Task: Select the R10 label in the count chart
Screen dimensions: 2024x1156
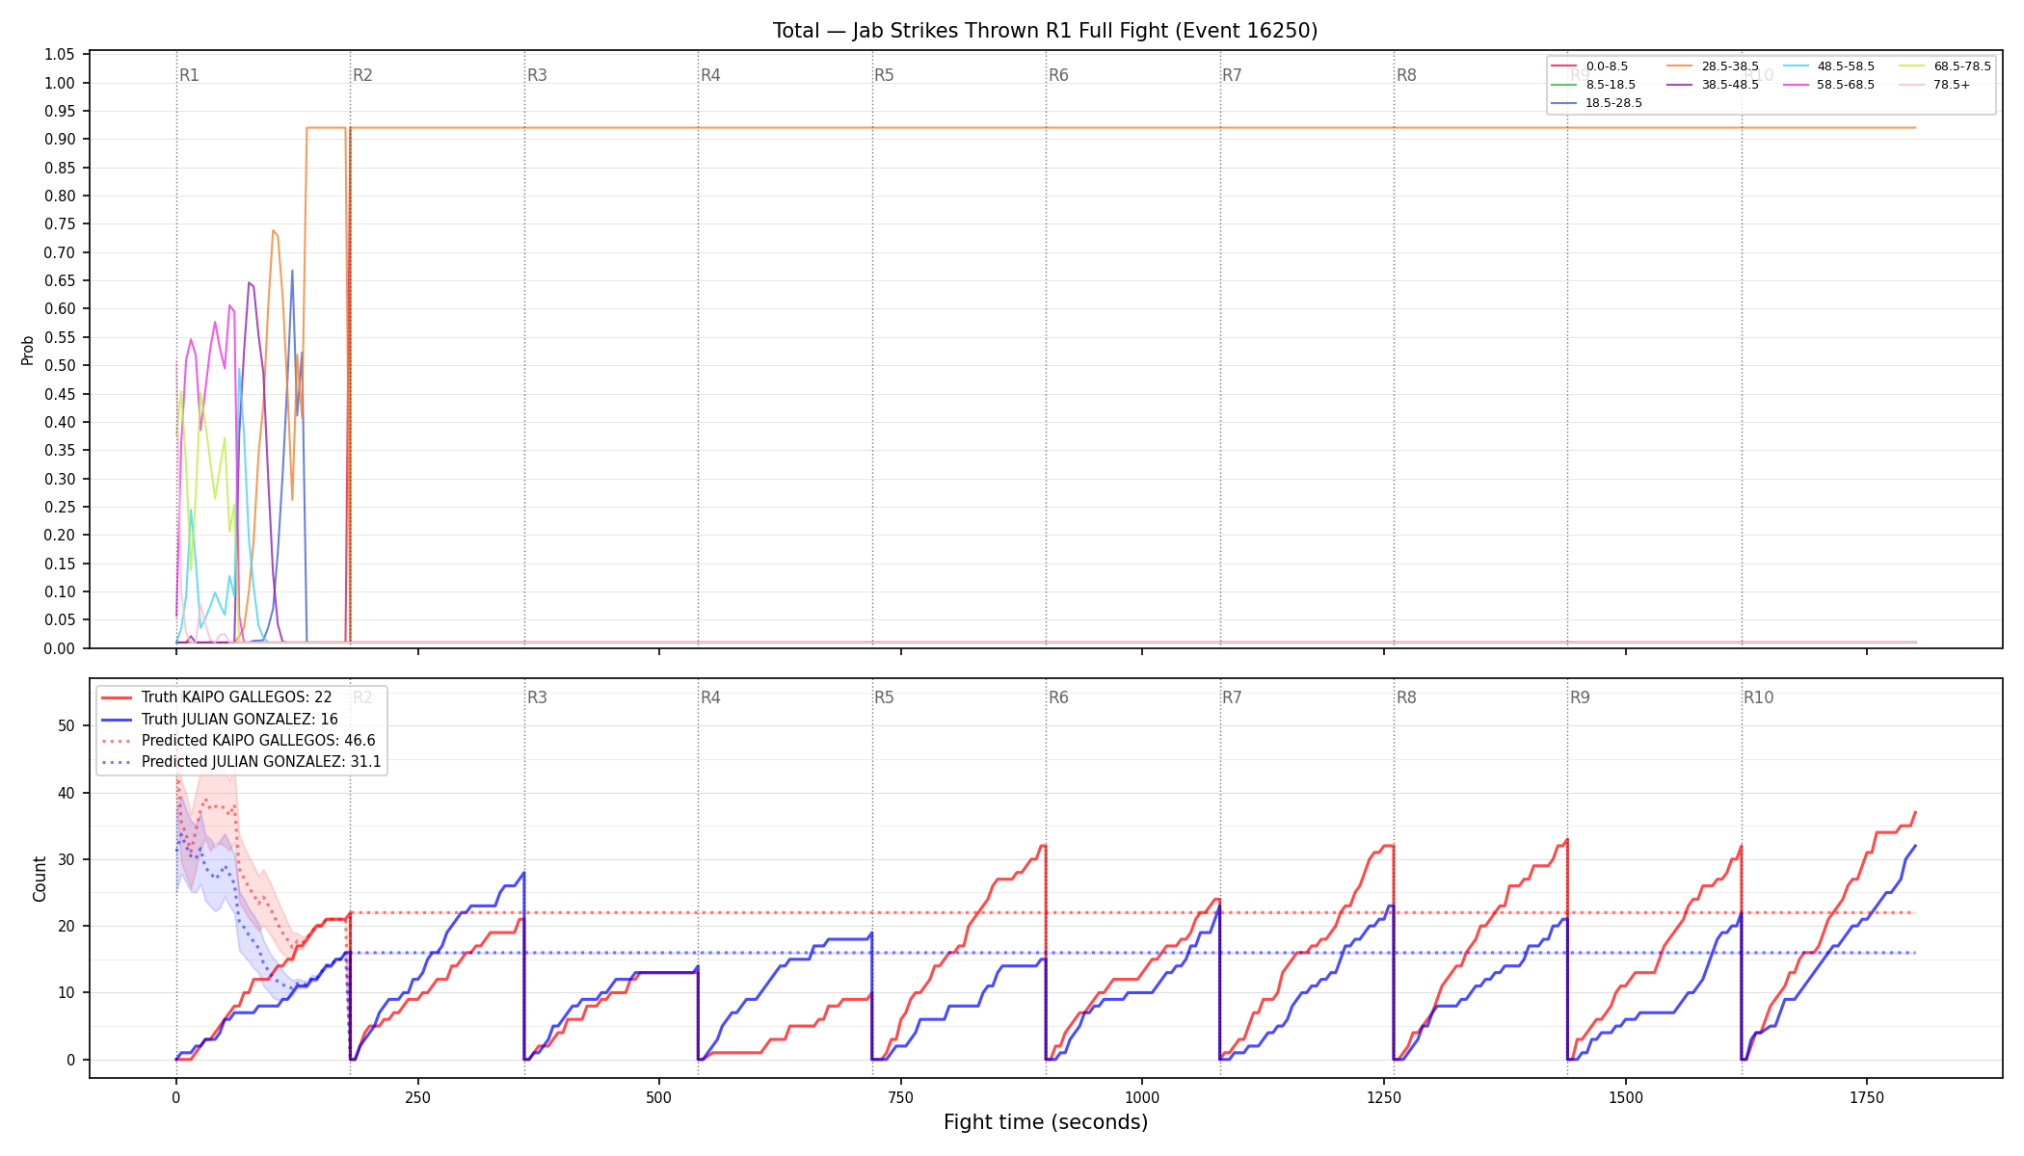Action: point(1758,697)
